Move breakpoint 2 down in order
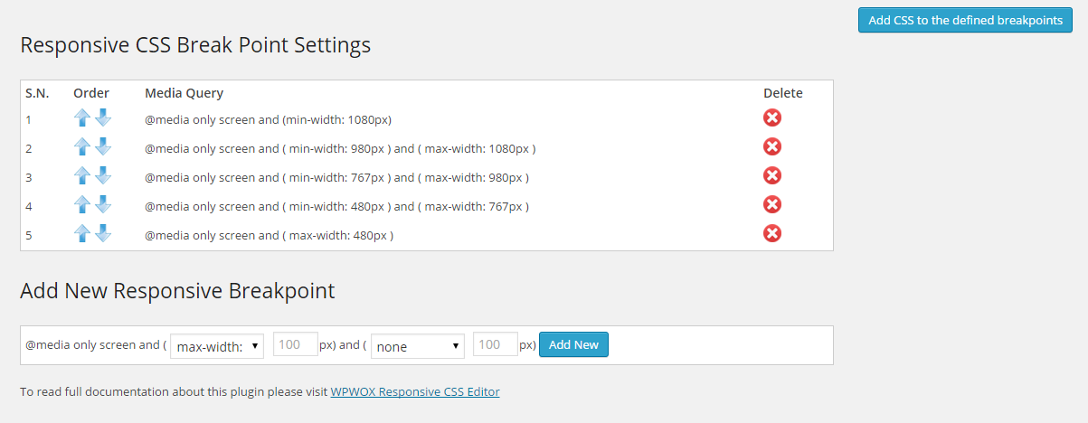The height and width of the screenshot is (423, 1088). pos(103,146)
